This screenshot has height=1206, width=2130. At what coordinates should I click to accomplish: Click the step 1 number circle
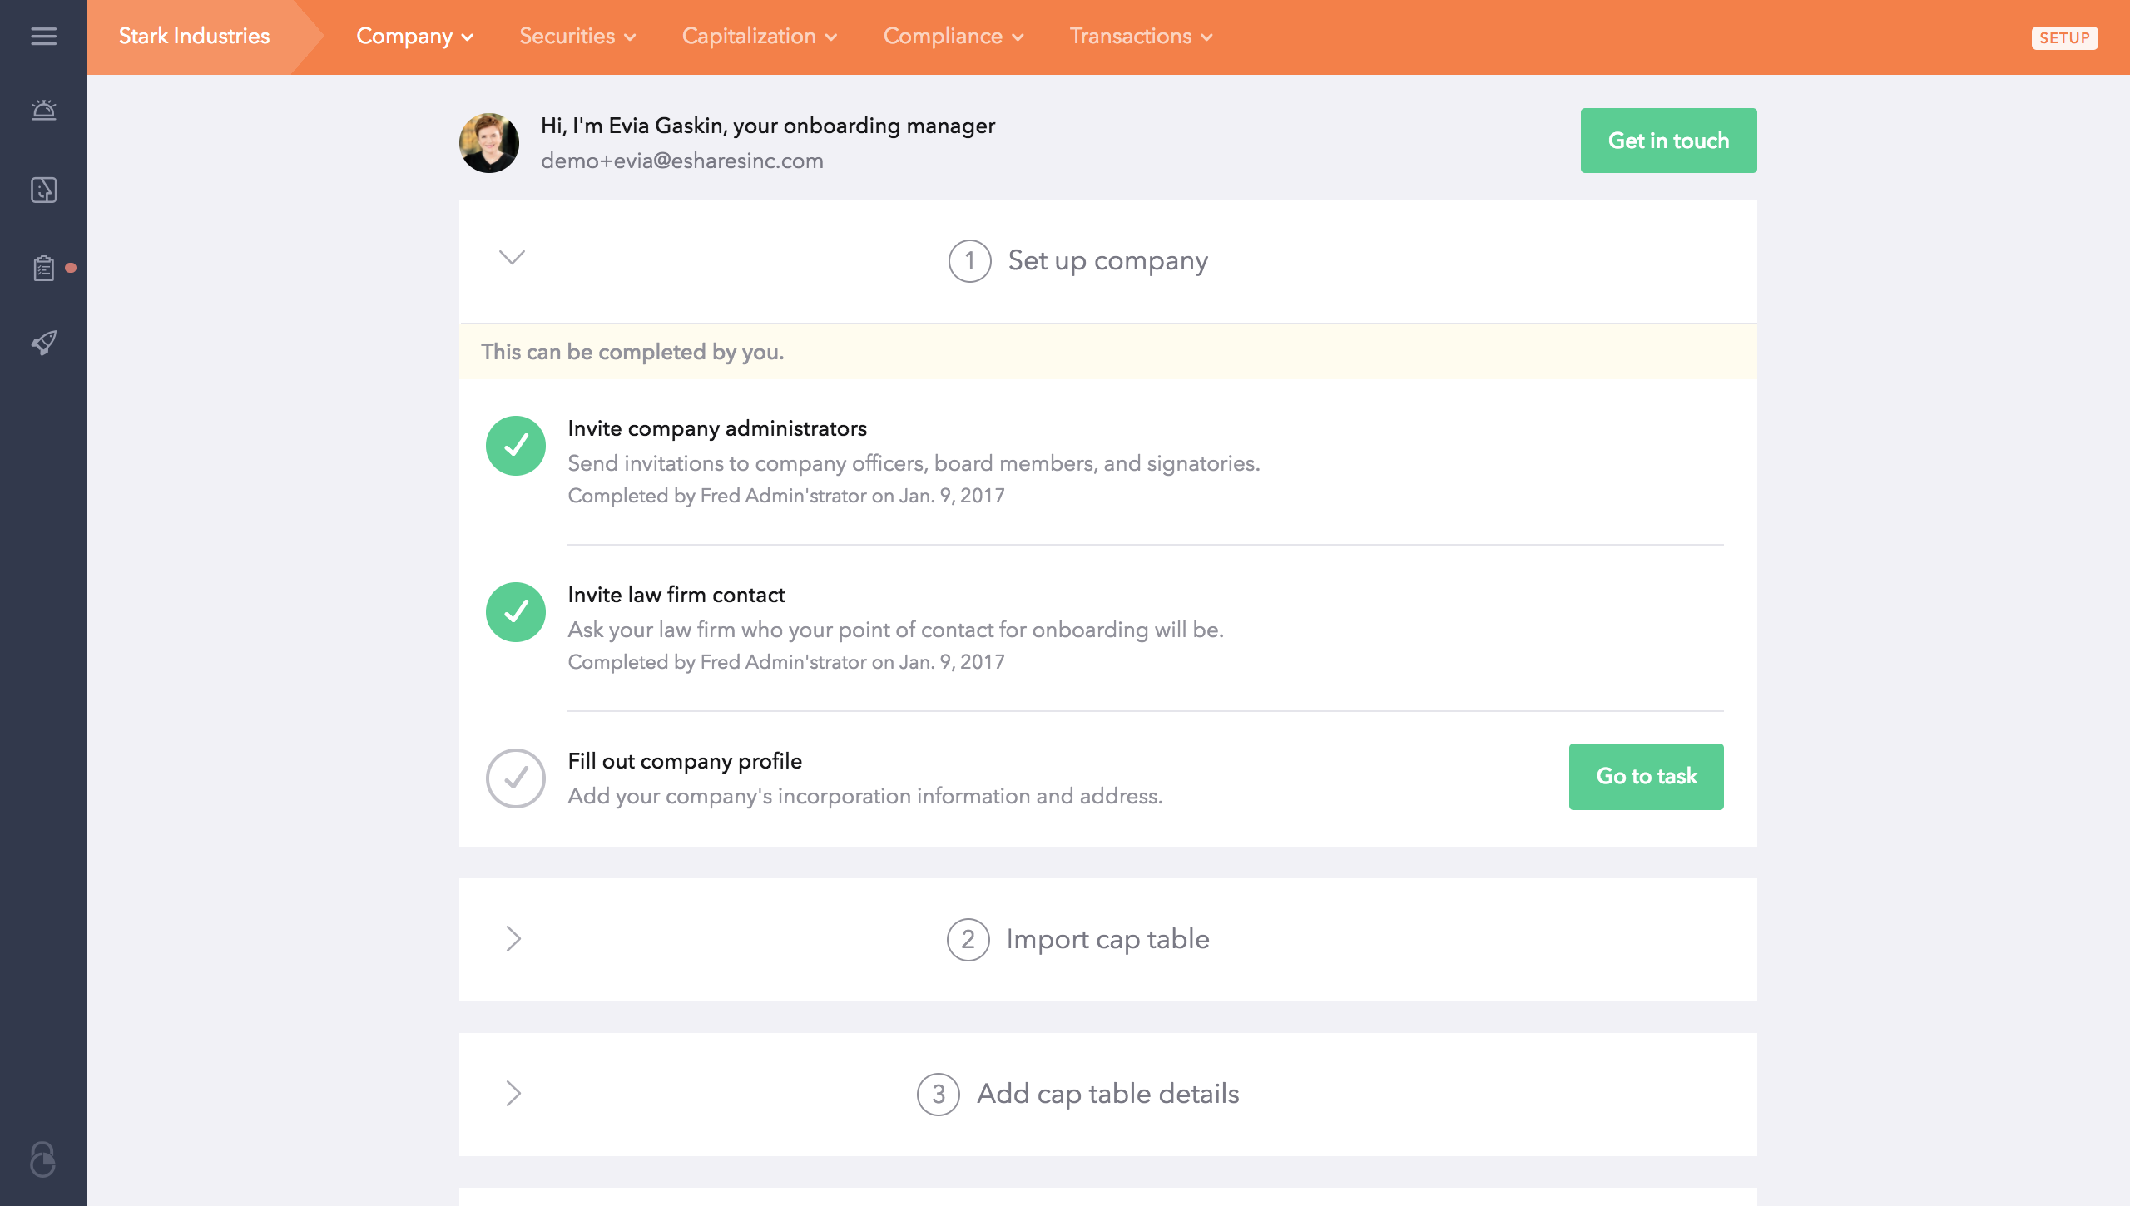click(x=969, y=261)
